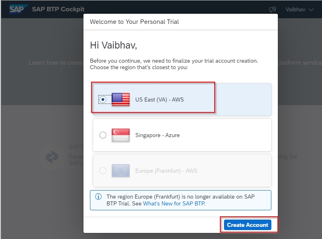Screen dimensions: 322x239
Task: Click the SAP logo in header
Action: pos(18,9)
